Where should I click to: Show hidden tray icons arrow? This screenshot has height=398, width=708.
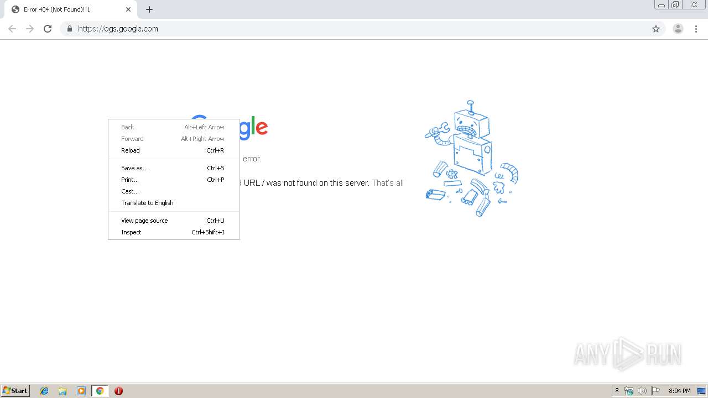[617, 391]
